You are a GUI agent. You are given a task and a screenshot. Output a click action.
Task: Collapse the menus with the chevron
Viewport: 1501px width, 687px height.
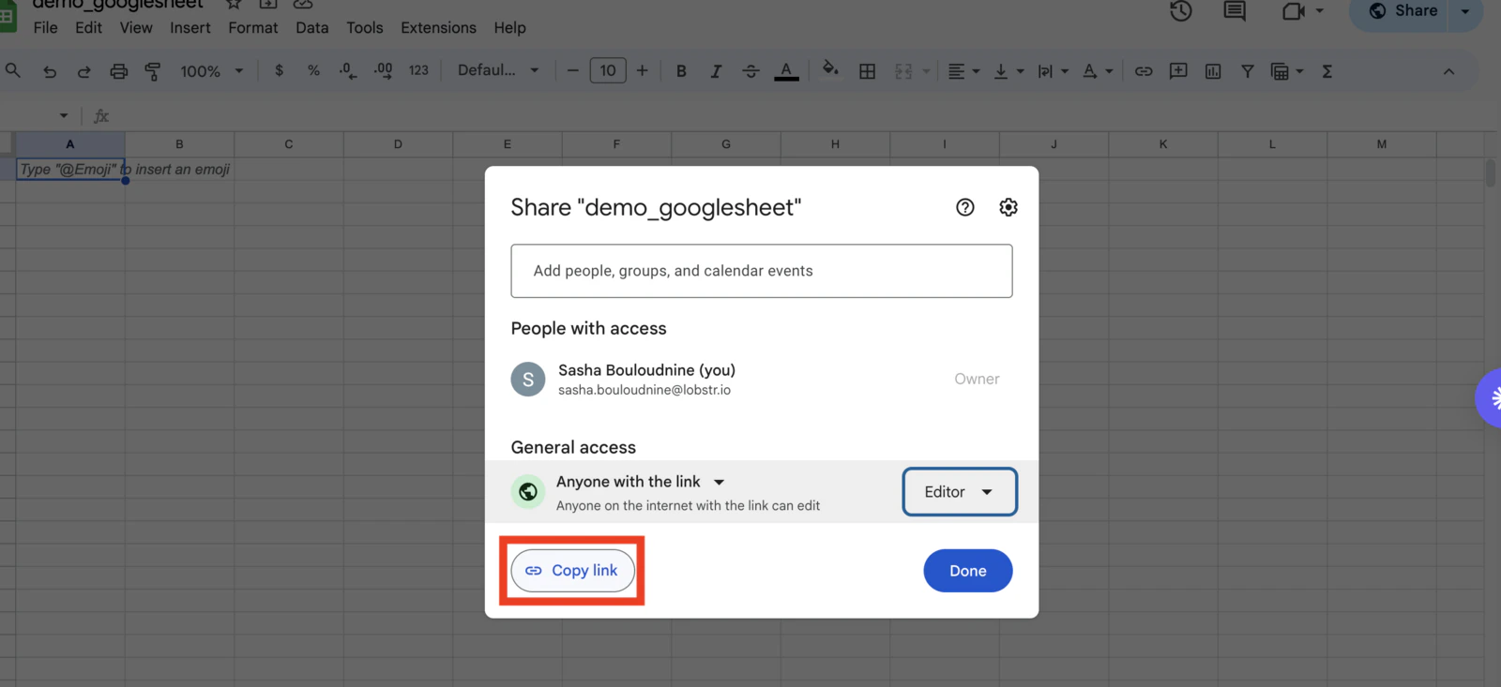(x=1448, y=71)
